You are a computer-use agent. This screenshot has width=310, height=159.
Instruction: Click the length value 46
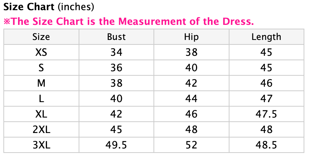coord(266,83)
